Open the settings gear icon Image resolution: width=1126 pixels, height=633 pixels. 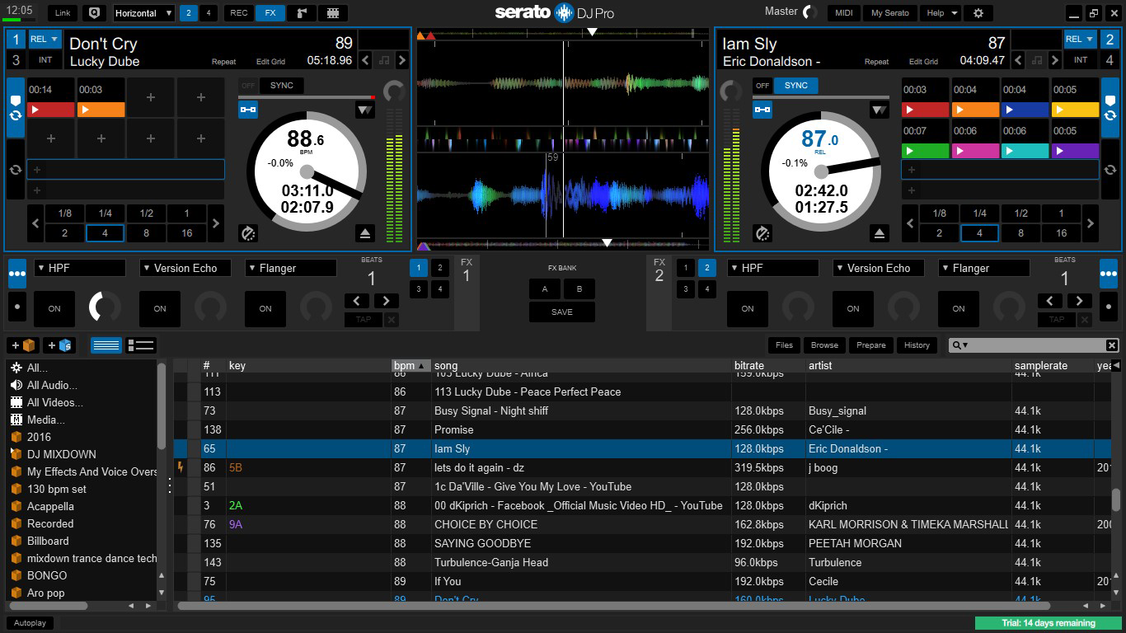[978, 13]
